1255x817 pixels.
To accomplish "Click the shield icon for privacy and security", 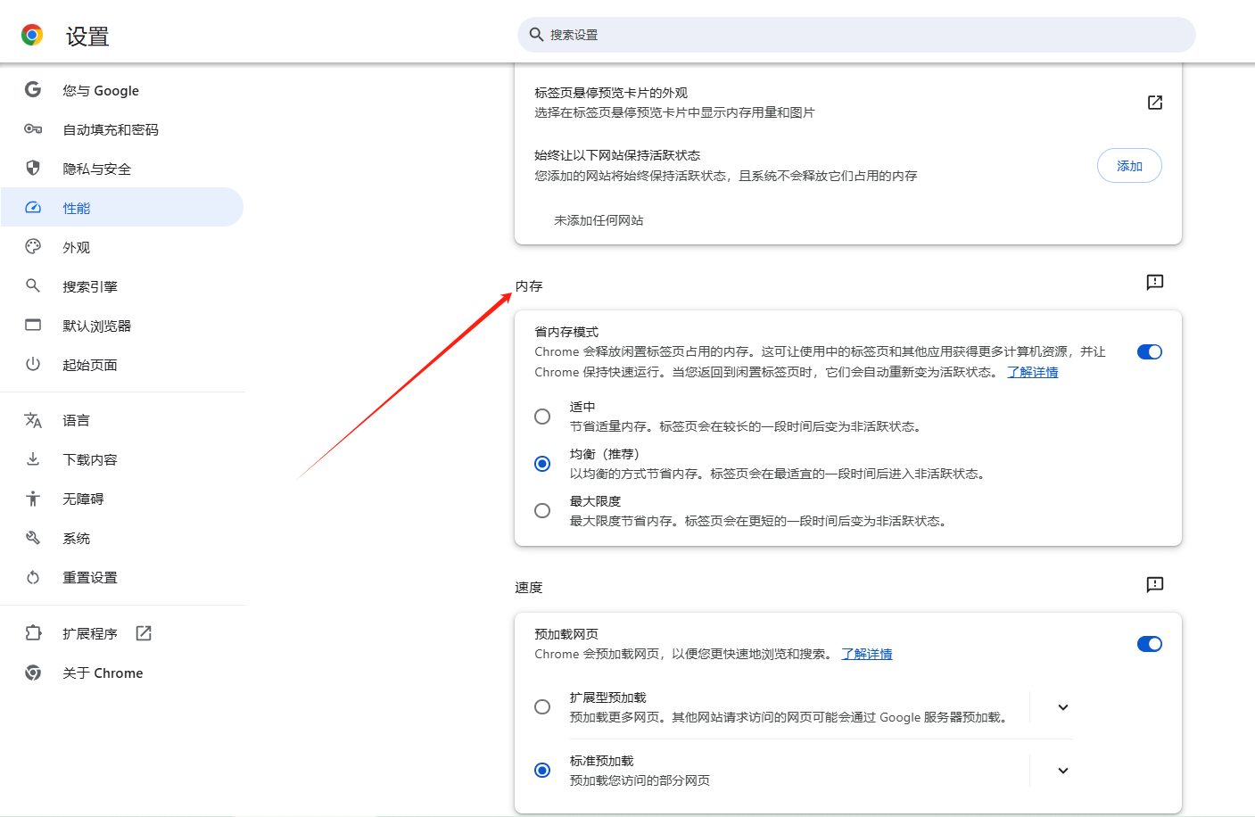I will coord(33,168).
